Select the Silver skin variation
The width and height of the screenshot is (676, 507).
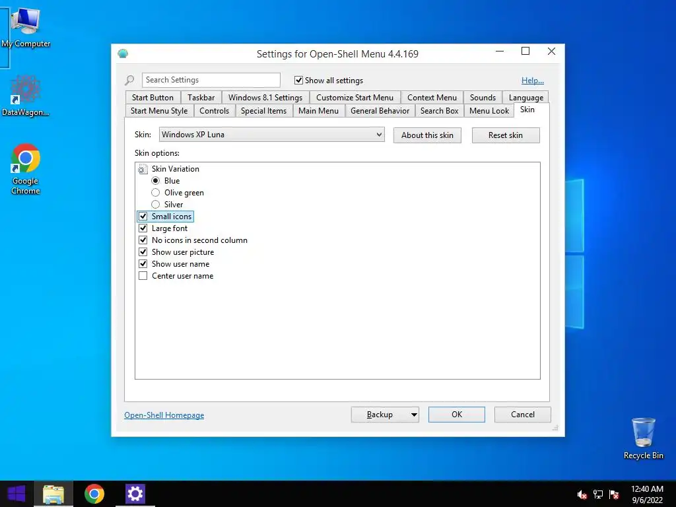pyautogui.click(x=156, y=205)
